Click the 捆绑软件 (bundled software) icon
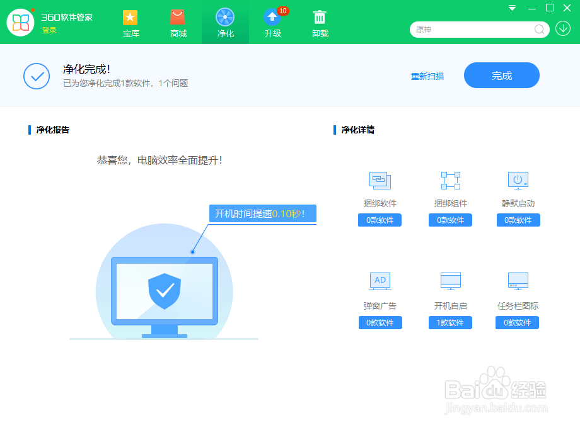The width and height of the screenshot is (580, 428). (x=380, y=181)
